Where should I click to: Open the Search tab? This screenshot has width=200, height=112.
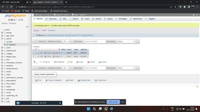click(74, 19)
